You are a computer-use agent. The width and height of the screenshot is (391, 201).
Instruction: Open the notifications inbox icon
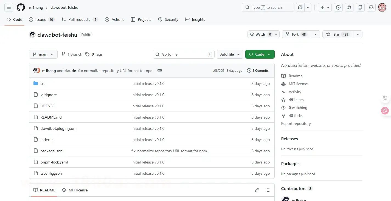click(x=371, y=7)
